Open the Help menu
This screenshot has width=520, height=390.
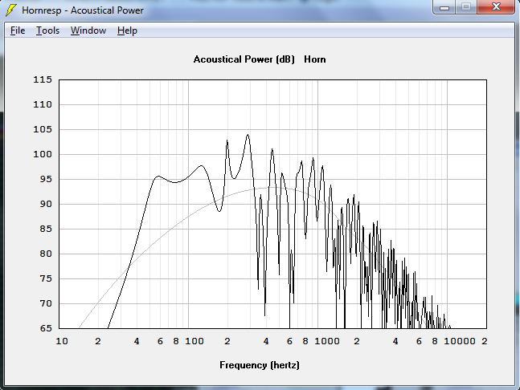[127, 30]
